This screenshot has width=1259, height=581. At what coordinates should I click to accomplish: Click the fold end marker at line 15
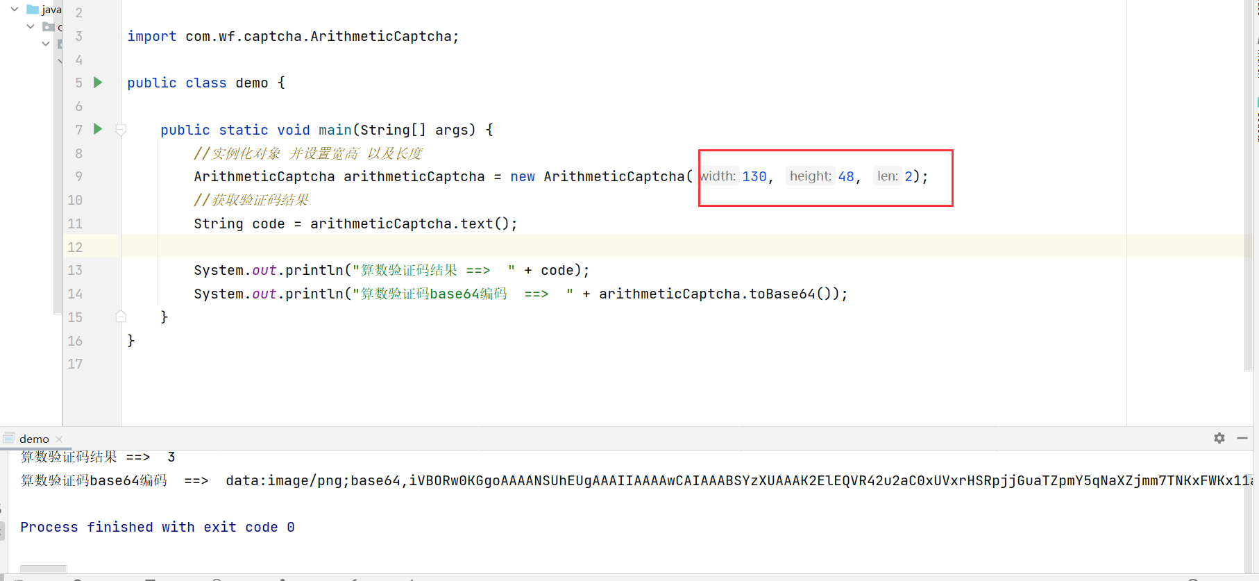[121, 317]
